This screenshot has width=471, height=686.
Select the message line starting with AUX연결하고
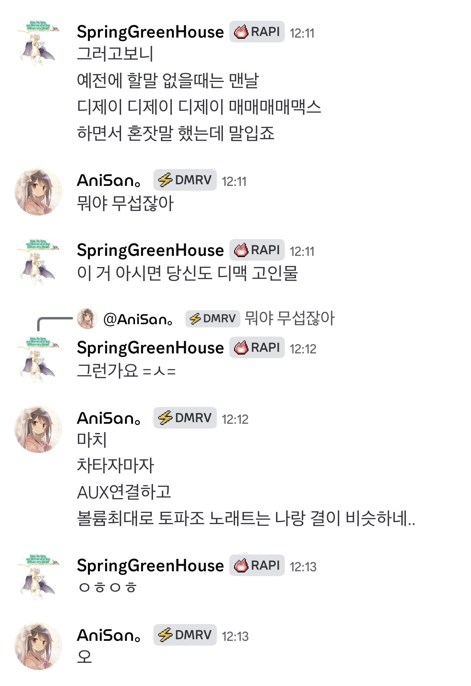tap(124, 492)
